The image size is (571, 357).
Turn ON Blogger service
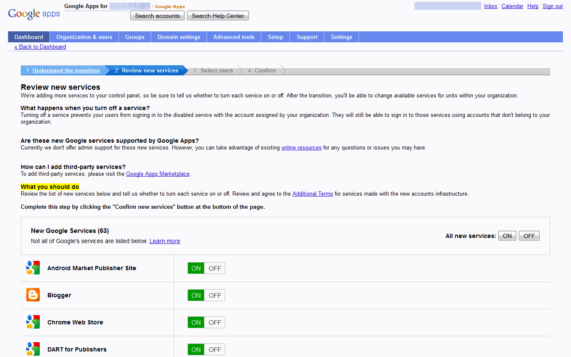pos(196,295)
